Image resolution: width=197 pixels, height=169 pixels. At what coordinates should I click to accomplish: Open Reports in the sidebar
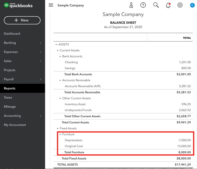point(9,88)
